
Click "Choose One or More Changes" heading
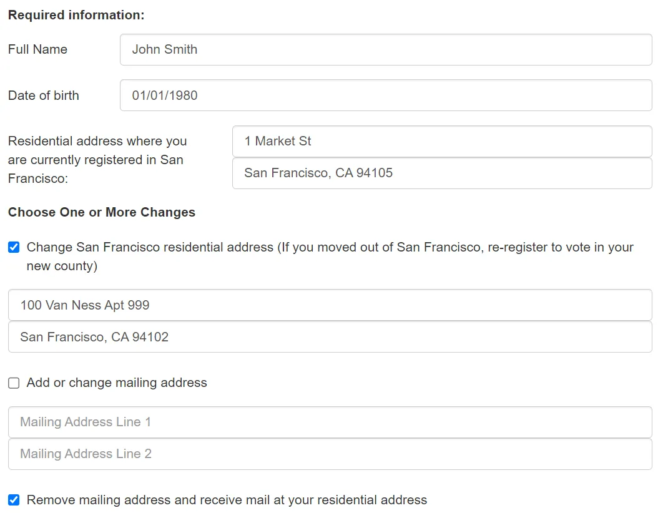101,212
